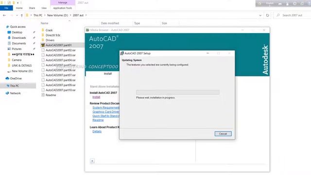
Task: Open the Camera folder in sidebar
Action: pyautogui.click(x=17, y=60)
